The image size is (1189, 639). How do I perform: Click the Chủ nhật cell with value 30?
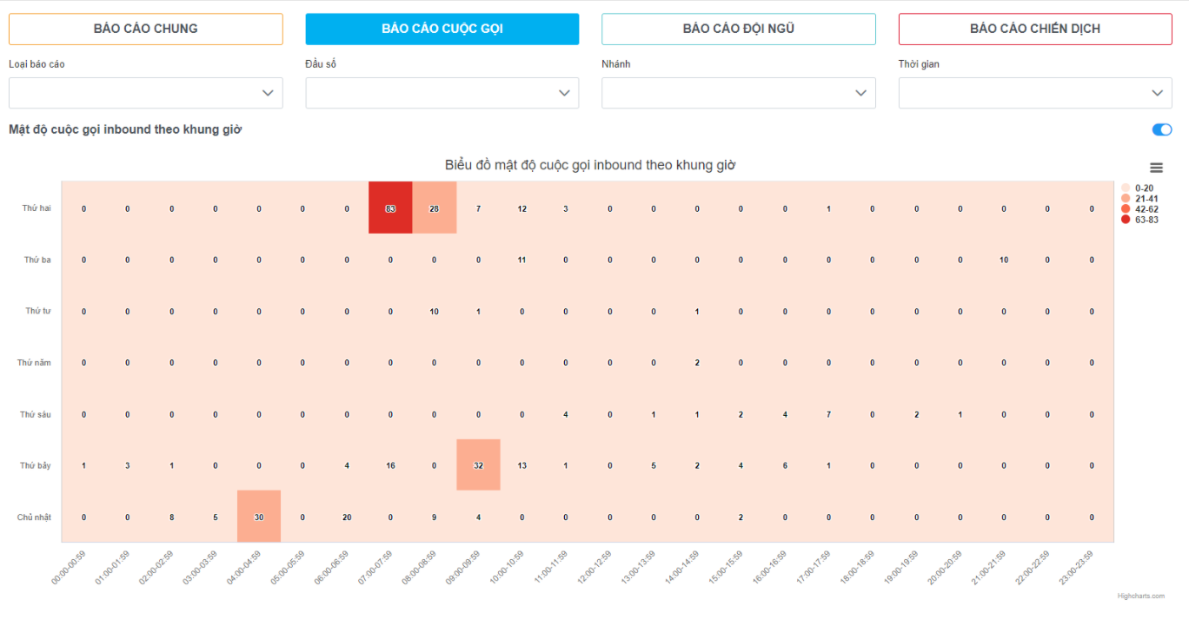point(259,517)
